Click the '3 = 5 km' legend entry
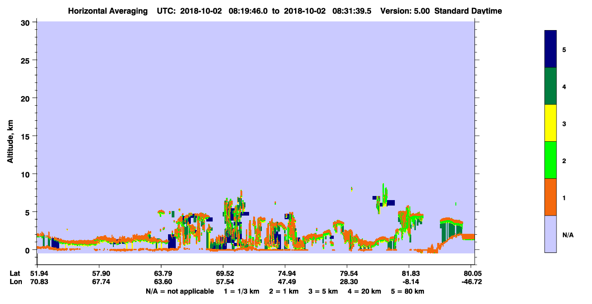This screenshot has height=304, width=592. 323,291
